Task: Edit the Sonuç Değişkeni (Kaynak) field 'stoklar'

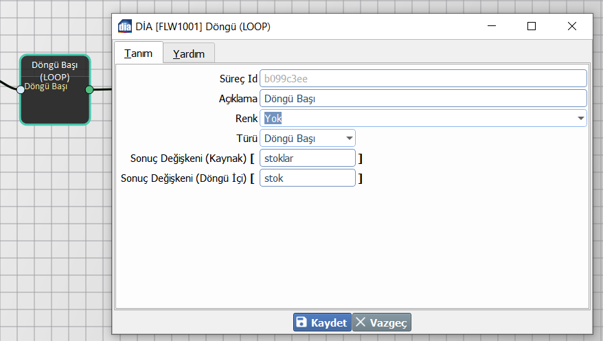Action: [x=307, y=158]
